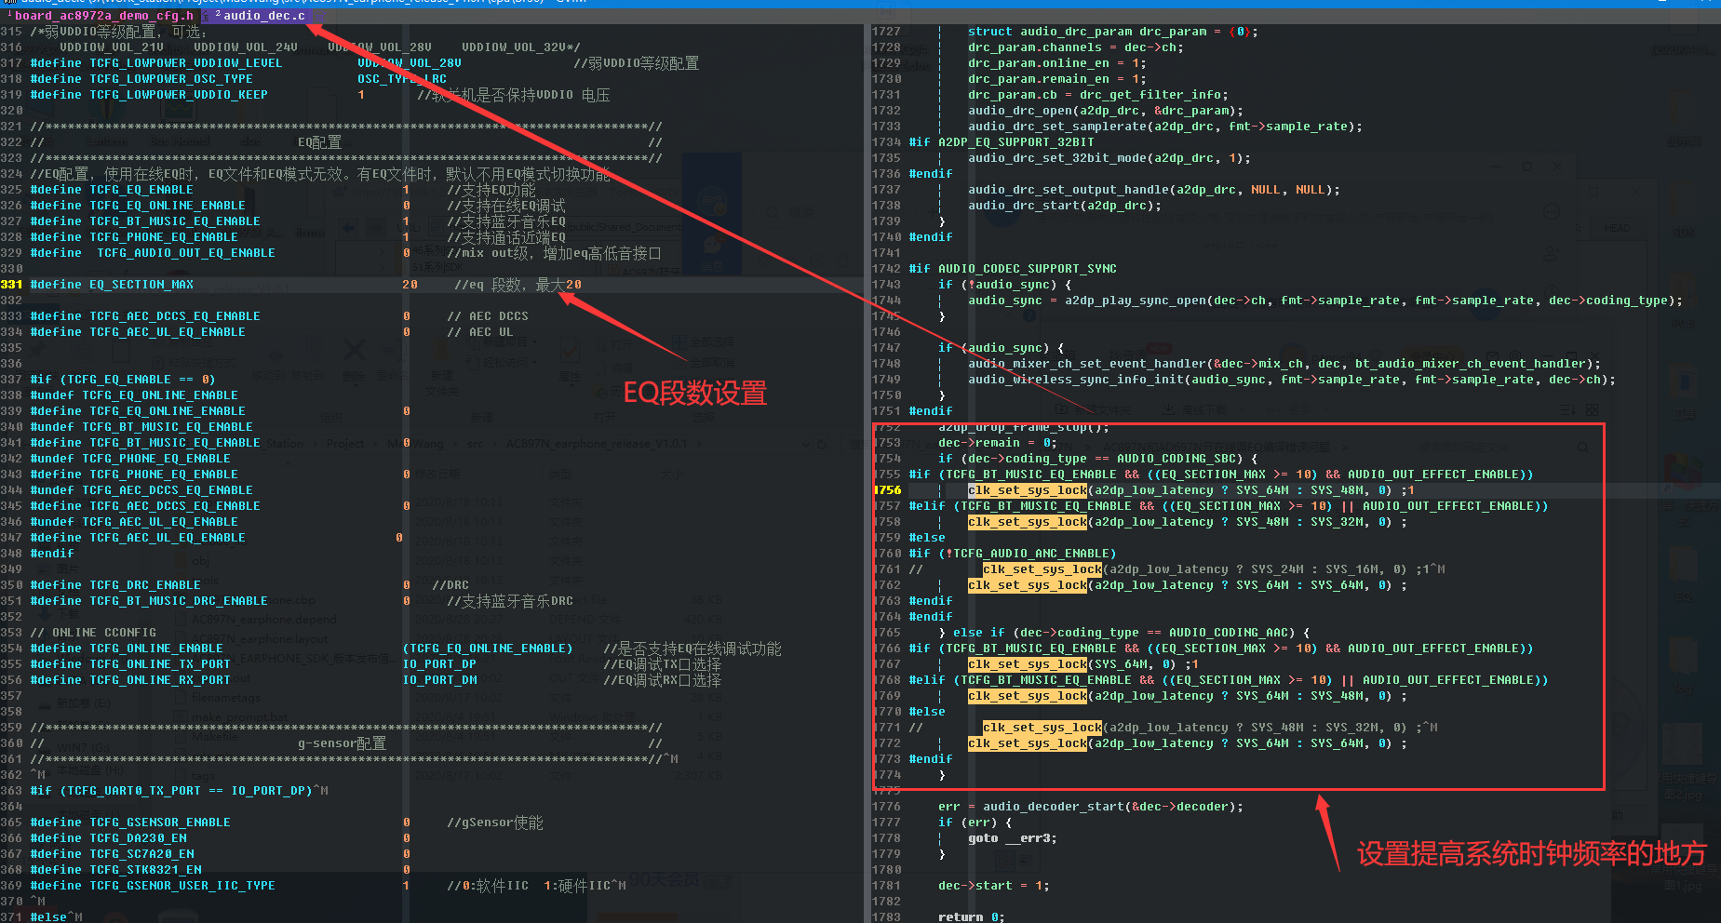Click TCFG_EQ_ONLINE_ENABLE on line 326
Viewport: 1721px width, 923px height.
pos(168,206)
